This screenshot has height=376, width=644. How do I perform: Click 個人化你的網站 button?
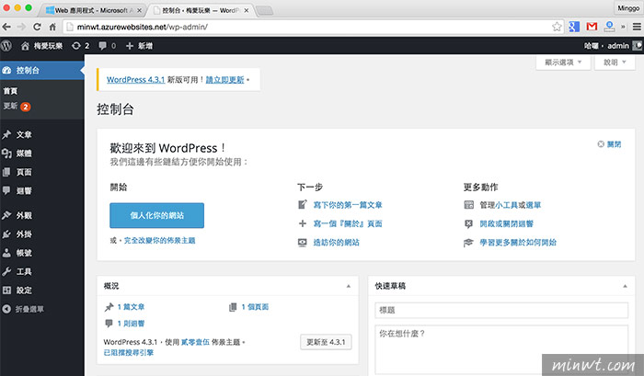[x=157, y=215]
